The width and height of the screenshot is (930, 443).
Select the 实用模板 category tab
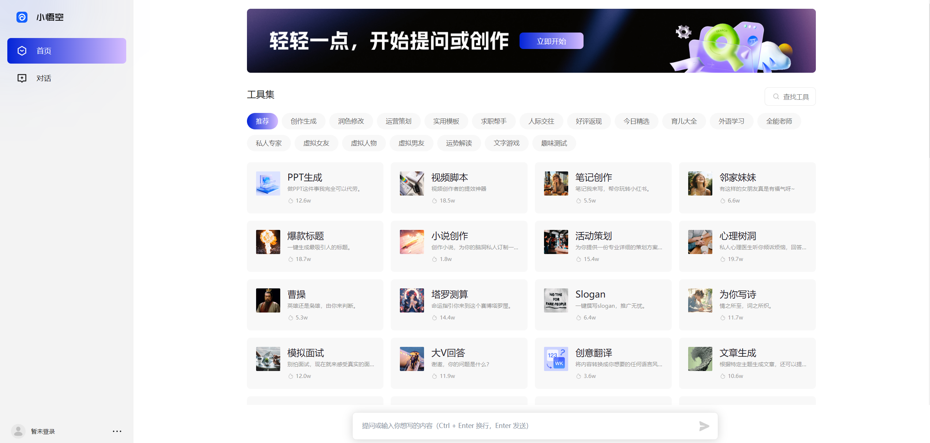coord(446,121)
